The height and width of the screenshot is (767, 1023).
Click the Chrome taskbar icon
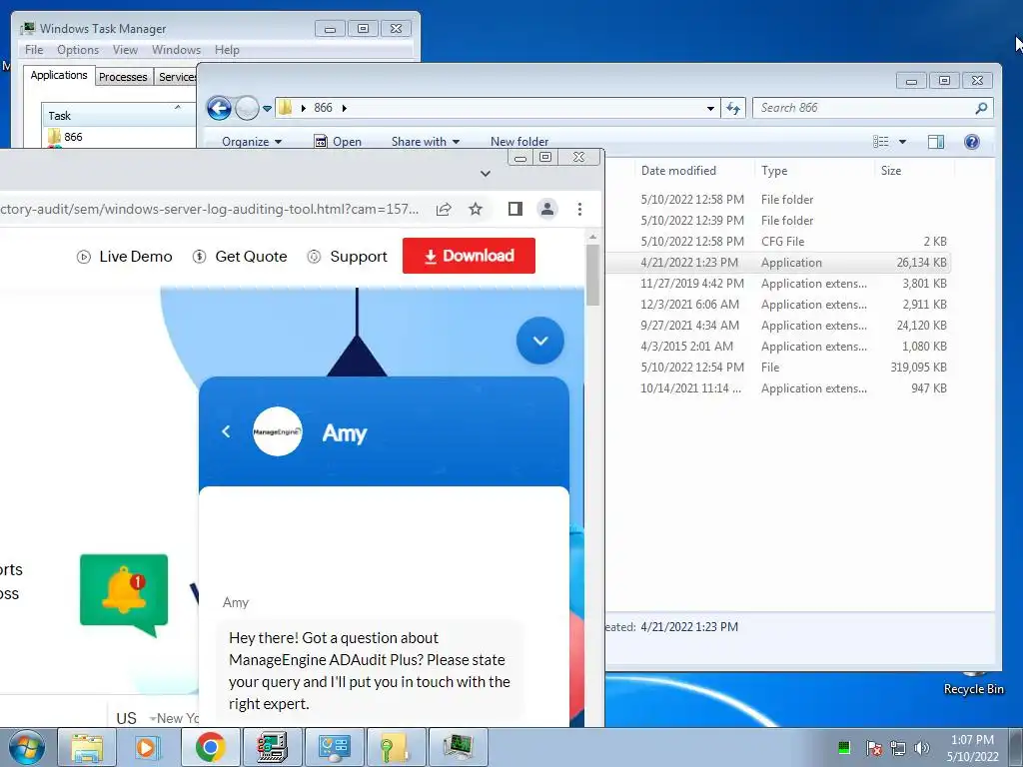(210, 747)
